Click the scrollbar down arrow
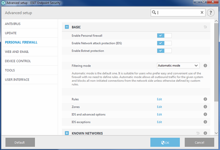 pos(216,133)
